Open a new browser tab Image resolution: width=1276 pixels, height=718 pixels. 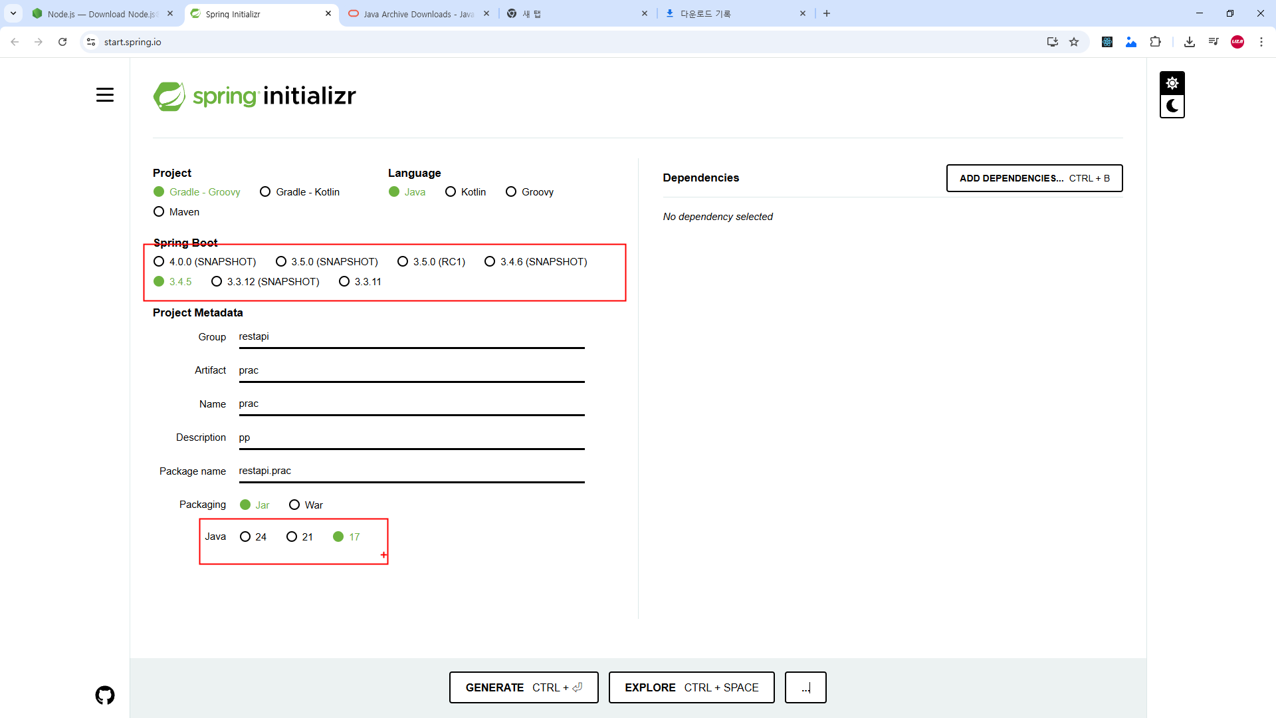click(827, 13)
